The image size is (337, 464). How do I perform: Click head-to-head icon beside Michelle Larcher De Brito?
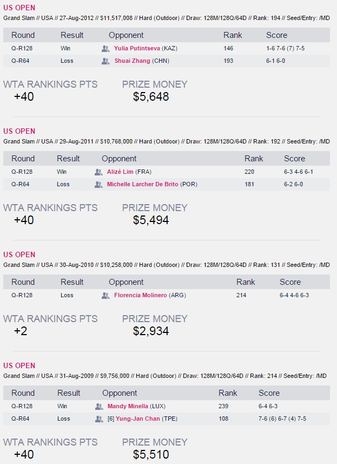[98, 185]
